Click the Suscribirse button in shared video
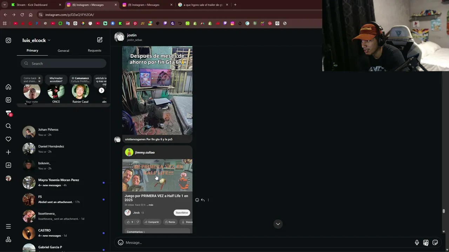449x252 pixels. (182, 213)
